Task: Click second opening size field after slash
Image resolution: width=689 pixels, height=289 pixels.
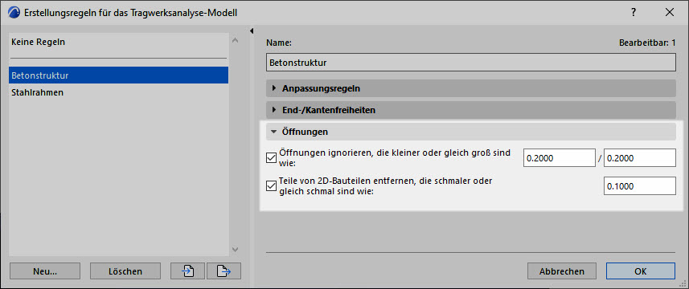Action: coord(640,158)
